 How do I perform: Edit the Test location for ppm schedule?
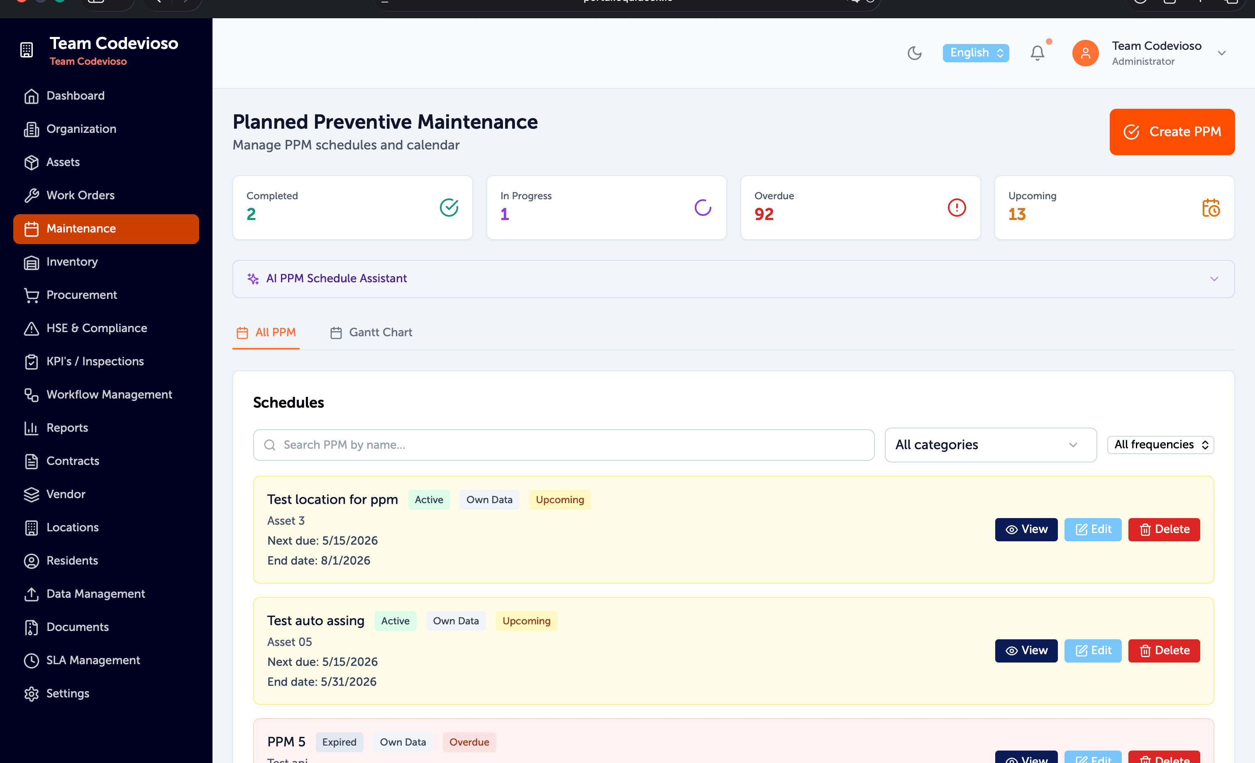tap(1092, 530)
